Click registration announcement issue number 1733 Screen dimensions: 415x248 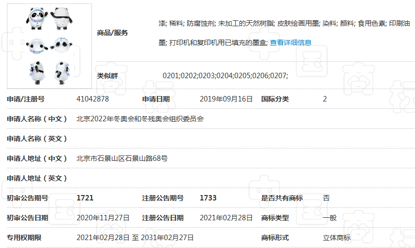[208, 198]
